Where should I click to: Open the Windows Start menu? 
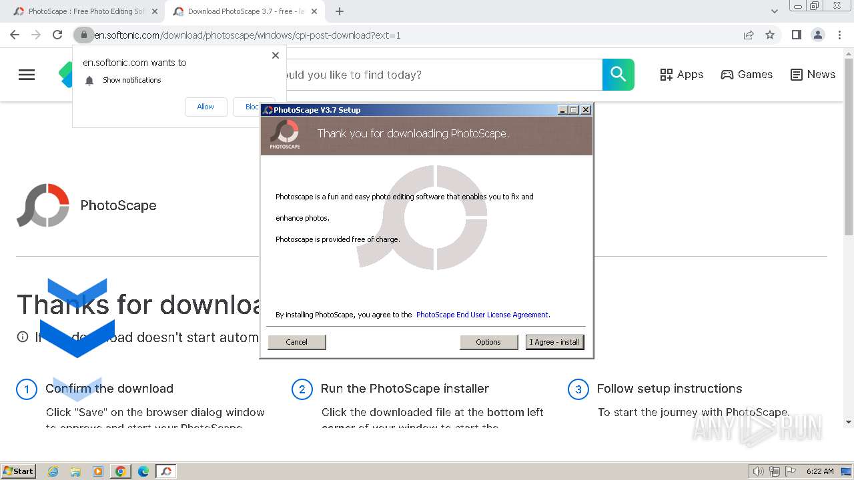pos(18,471)
